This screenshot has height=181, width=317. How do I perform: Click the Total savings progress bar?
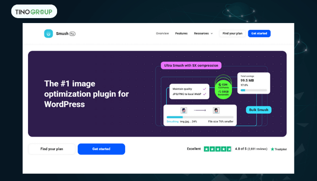[x=254, y=90]
